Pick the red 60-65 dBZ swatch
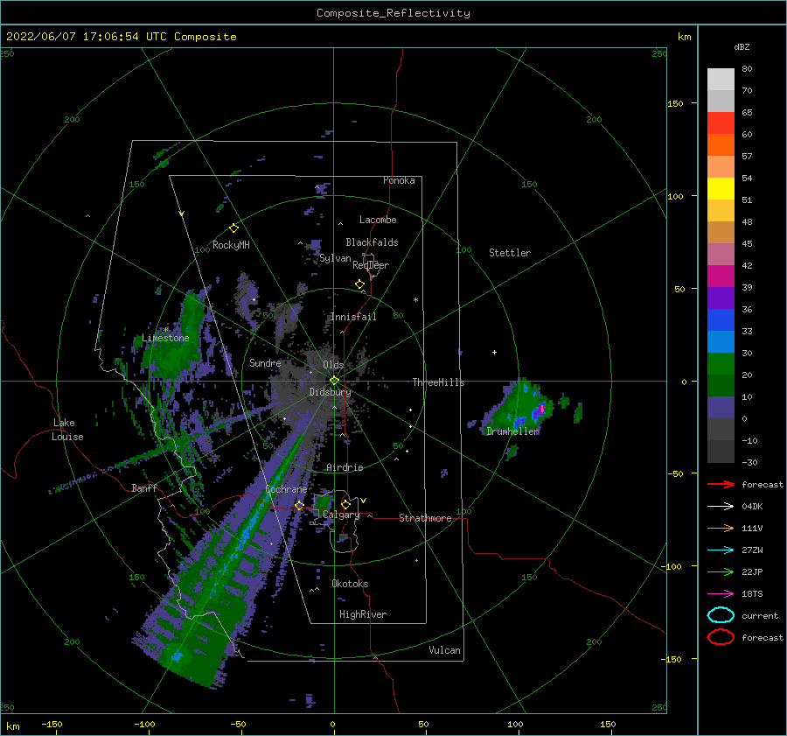The height and width of the screenshot is (736, 787). [721, 123]
